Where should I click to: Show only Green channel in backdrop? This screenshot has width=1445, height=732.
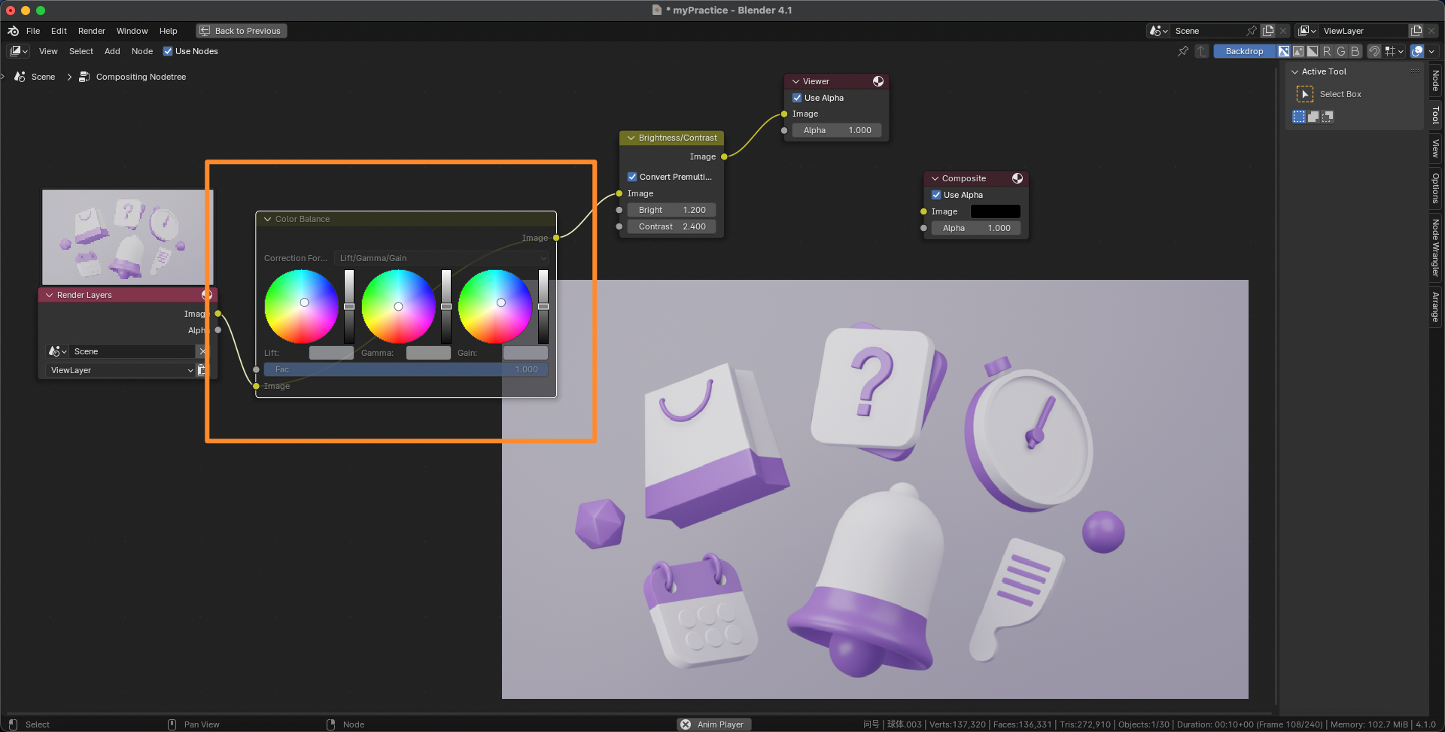point(1341,51)
